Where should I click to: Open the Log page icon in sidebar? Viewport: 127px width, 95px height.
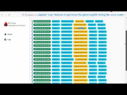point(5,40)
